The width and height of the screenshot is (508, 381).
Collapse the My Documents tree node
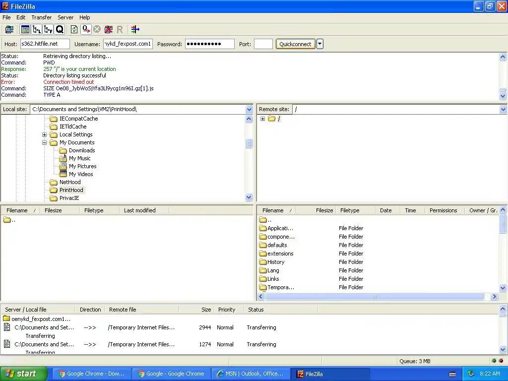pos(44,142)
